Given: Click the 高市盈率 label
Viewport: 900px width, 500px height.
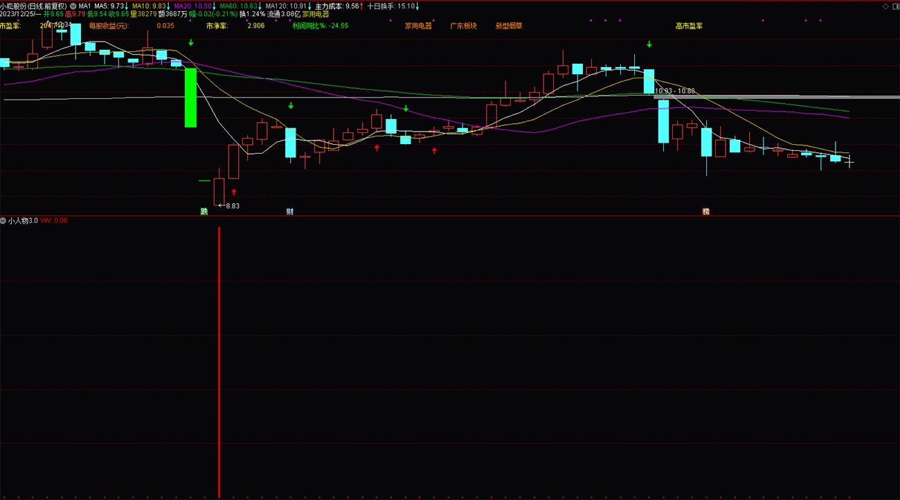Looking at the screenshot, I should (689, 26).
